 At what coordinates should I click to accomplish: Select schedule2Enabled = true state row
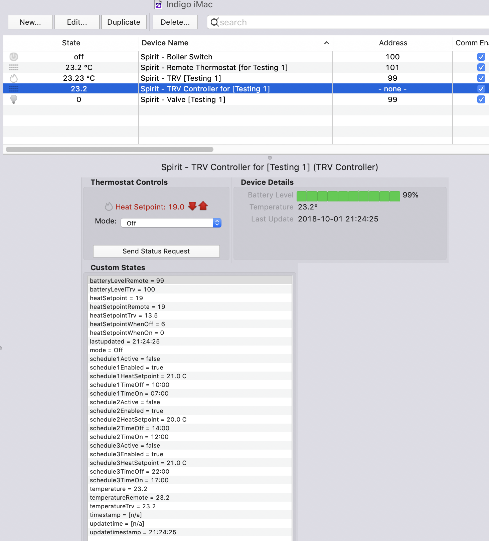[x=190, y=411]
